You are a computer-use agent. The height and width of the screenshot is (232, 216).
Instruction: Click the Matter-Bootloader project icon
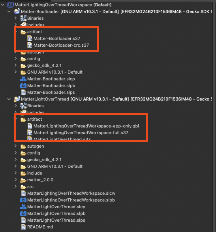[x=17, y=11]
